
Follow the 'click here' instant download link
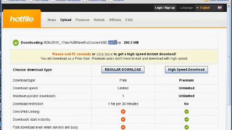(104, 54)
